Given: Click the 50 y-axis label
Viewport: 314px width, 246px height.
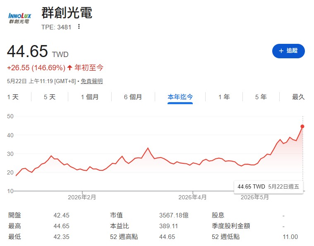Looking at the screenshot, I should pyautogui.click(x=10, y=116).
